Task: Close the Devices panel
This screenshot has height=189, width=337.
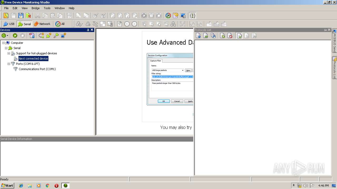Action: pyautogui.click(x=92, y=30)
